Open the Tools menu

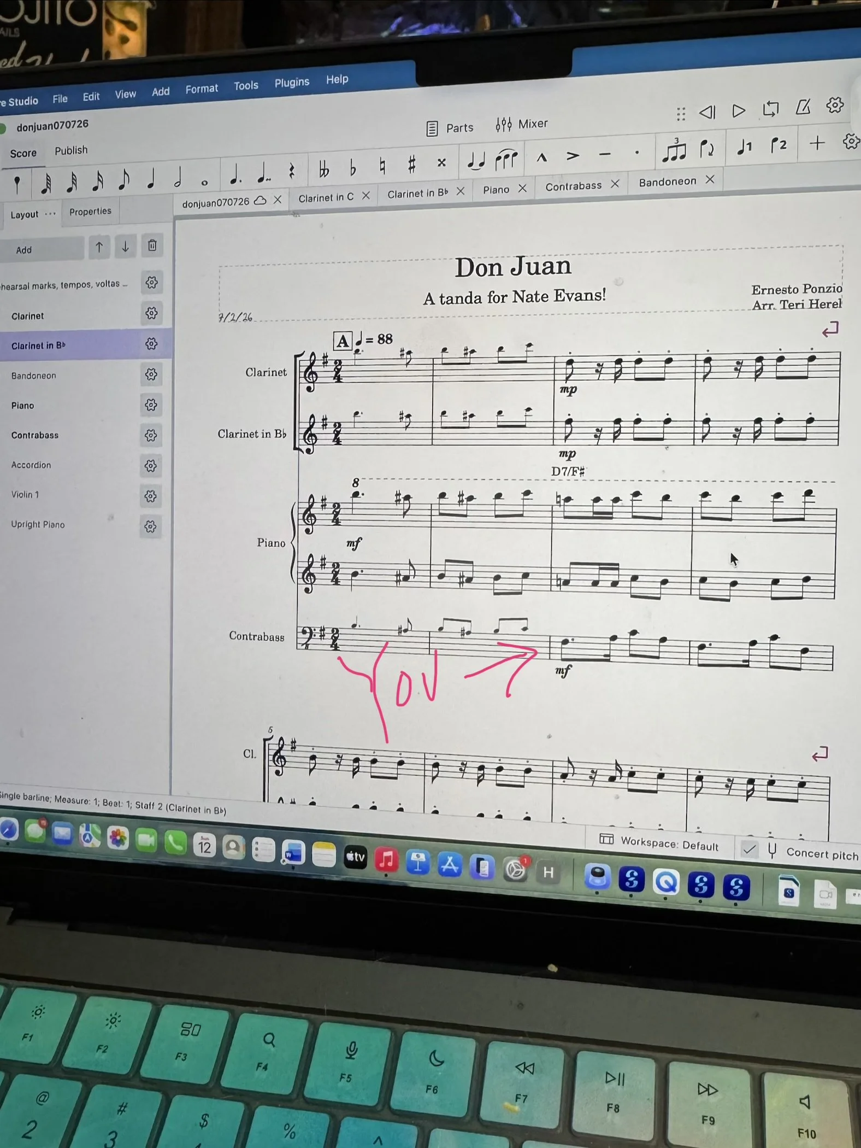246,86
